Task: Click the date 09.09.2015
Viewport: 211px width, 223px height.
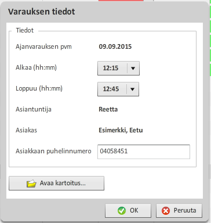Action: [x=115, y=46]
